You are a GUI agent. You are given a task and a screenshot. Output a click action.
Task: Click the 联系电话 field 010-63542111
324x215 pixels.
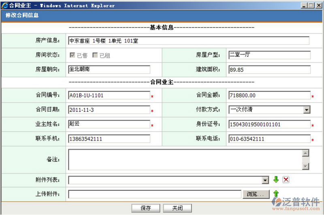pos(269,139)
